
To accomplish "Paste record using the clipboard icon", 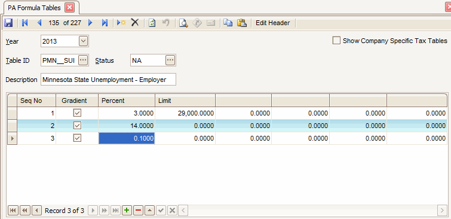I will pos(242,23).
